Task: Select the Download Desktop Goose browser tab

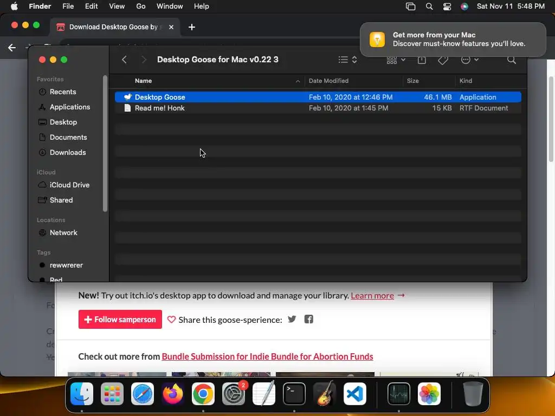Action: point(115,27)
